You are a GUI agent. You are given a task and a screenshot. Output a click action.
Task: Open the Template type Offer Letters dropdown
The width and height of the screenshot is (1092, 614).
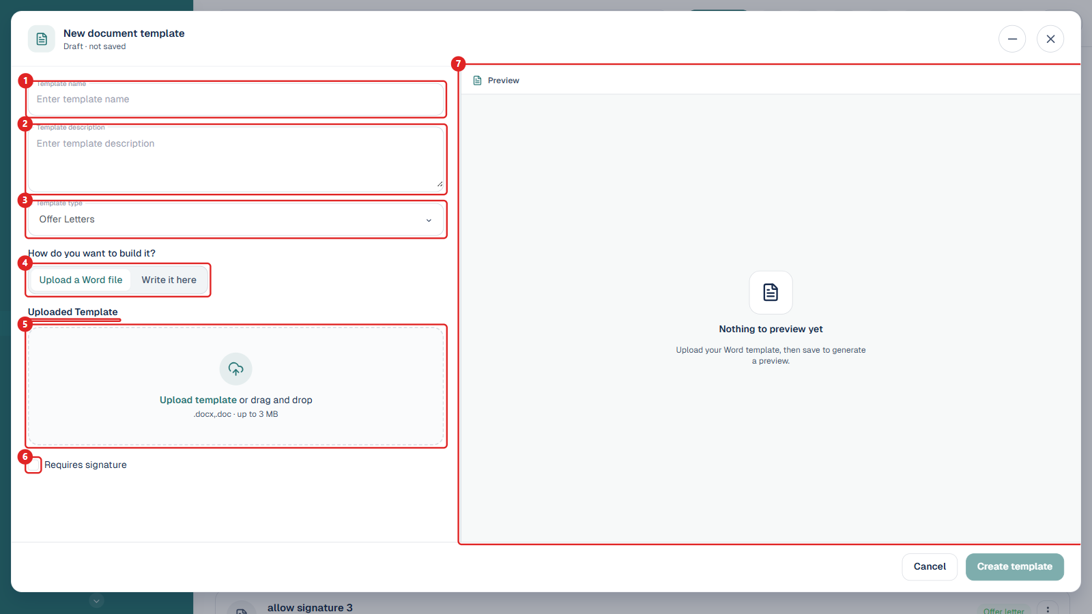236,220
